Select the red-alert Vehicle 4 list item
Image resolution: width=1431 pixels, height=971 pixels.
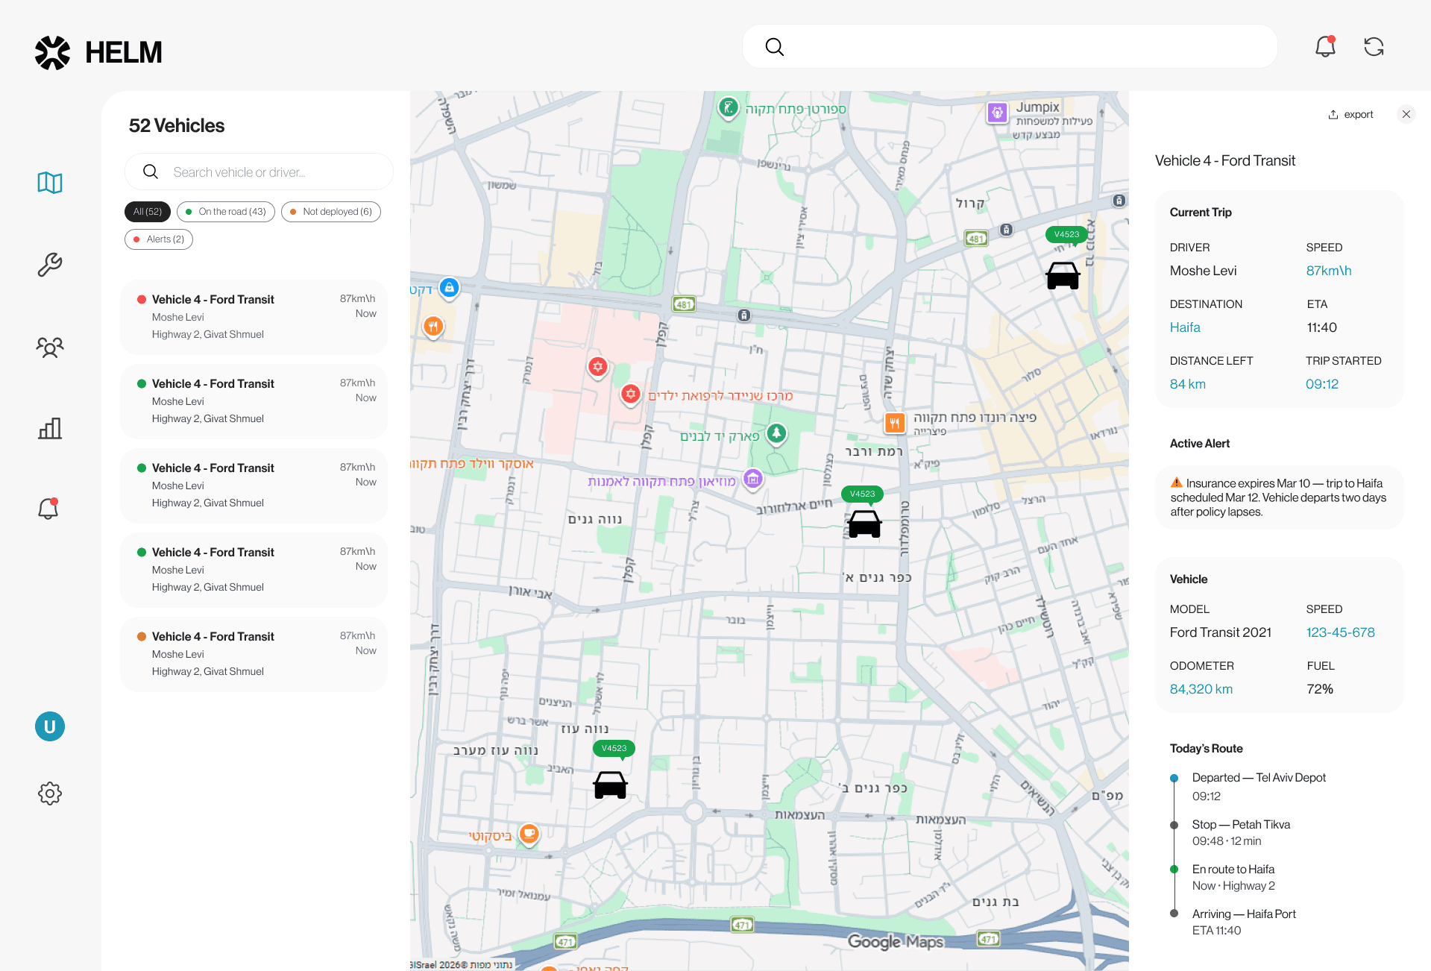254,317
